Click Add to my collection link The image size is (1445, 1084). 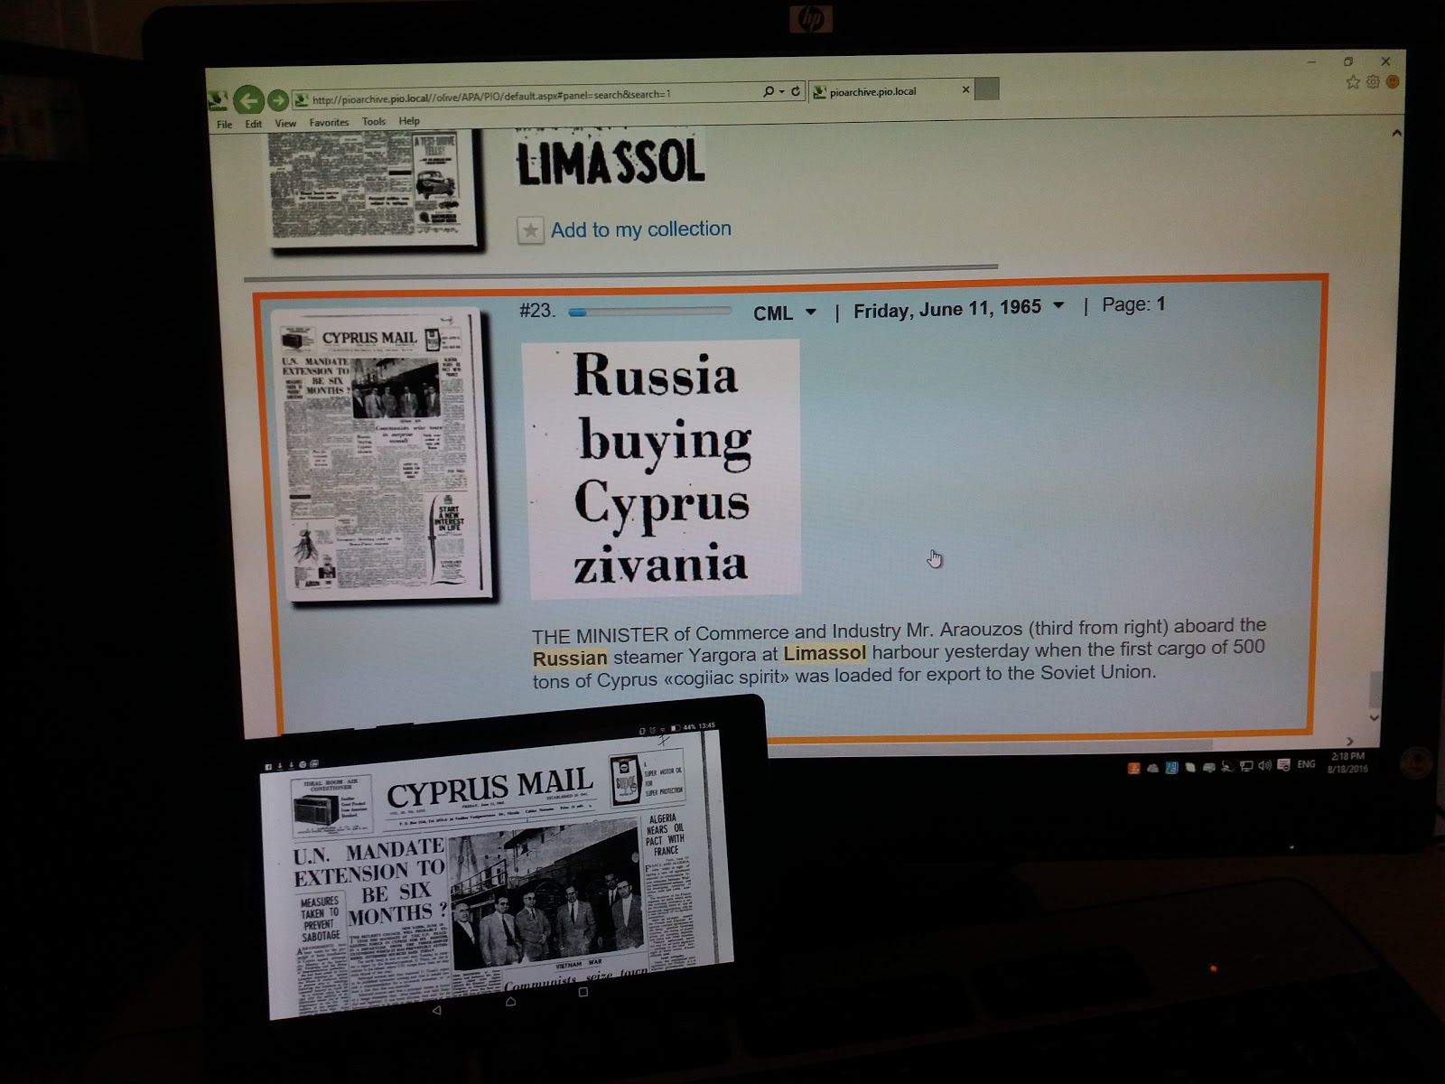(641, 229)
